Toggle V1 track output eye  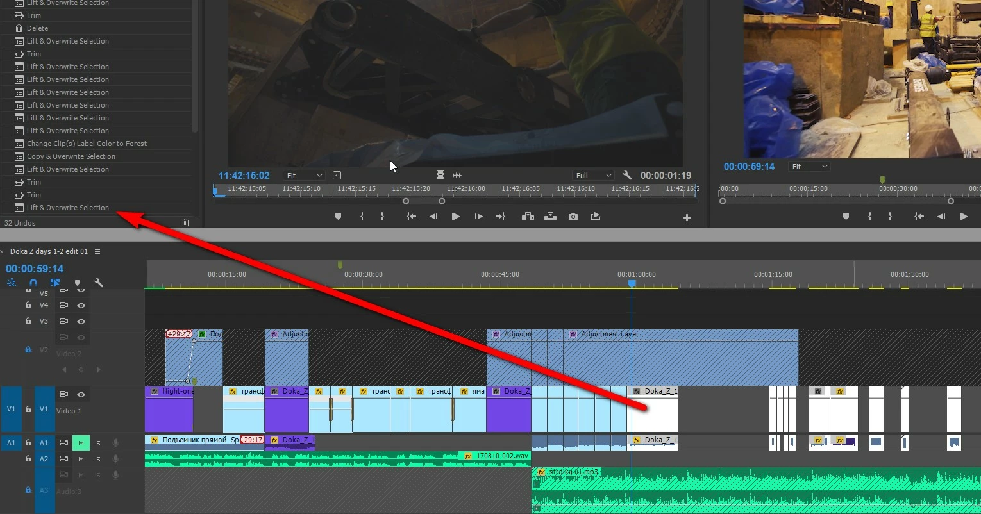81,394
